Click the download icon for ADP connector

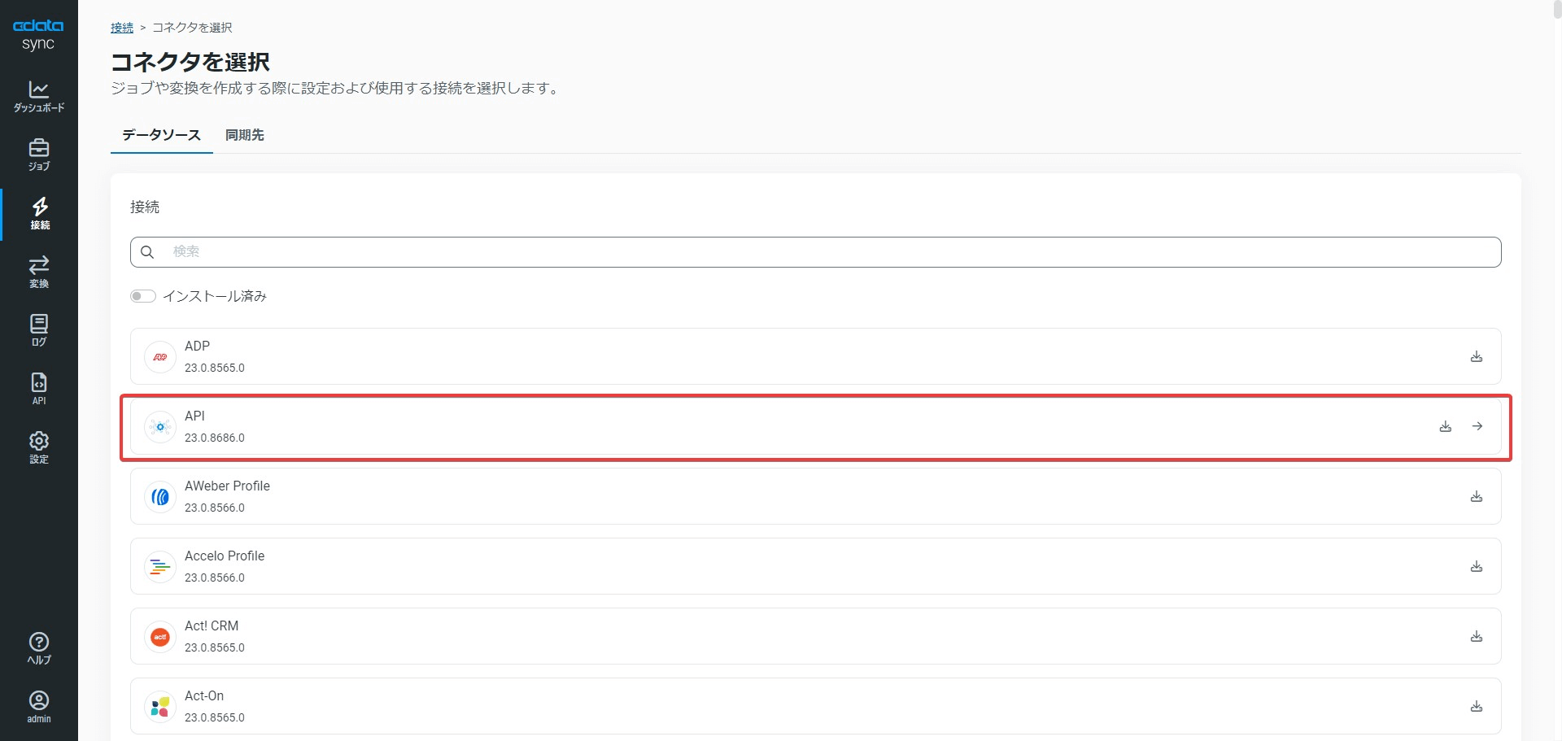tap(1477, 356)
